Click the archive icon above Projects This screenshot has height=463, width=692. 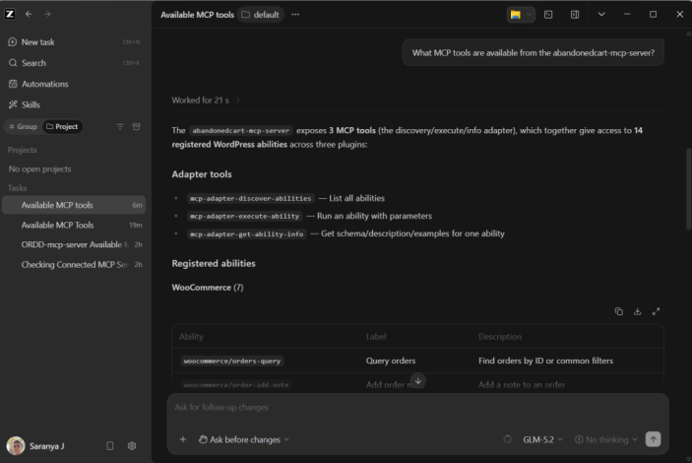coord(137,127)
